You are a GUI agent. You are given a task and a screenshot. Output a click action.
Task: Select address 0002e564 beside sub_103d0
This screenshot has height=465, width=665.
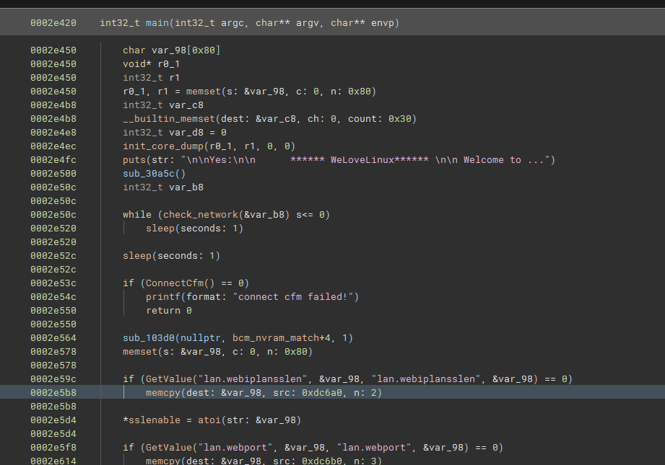pyautogui.click(x=53, y=338)
